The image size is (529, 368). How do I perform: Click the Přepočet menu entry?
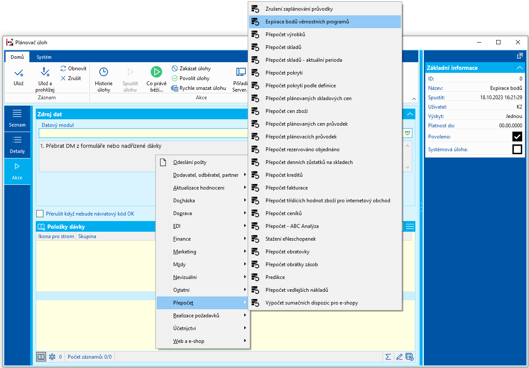click(x=203, y=303)
